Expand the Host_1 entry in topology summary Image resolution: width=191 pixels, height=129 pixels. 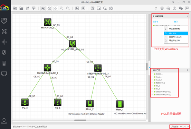[152, 77]
